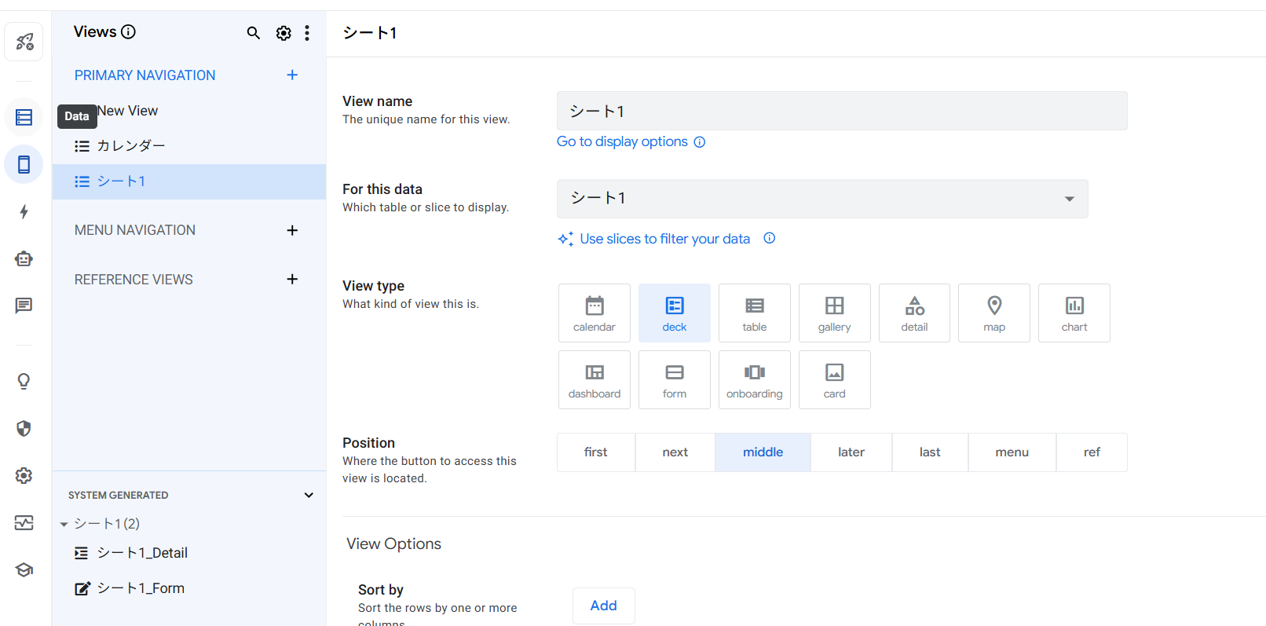Add a new Primary Navigation view
1266x626 pixels.
pos(292,75)
